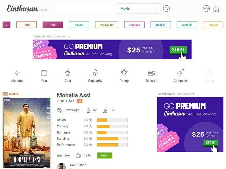Browse by Director camera icon
Viewport: 226px width, 169px height.
[151, 73]
